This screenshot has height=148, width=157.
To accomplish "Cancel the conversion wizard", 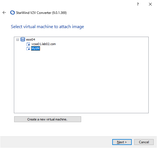I will pyautogui.click(x=144, y=142).
